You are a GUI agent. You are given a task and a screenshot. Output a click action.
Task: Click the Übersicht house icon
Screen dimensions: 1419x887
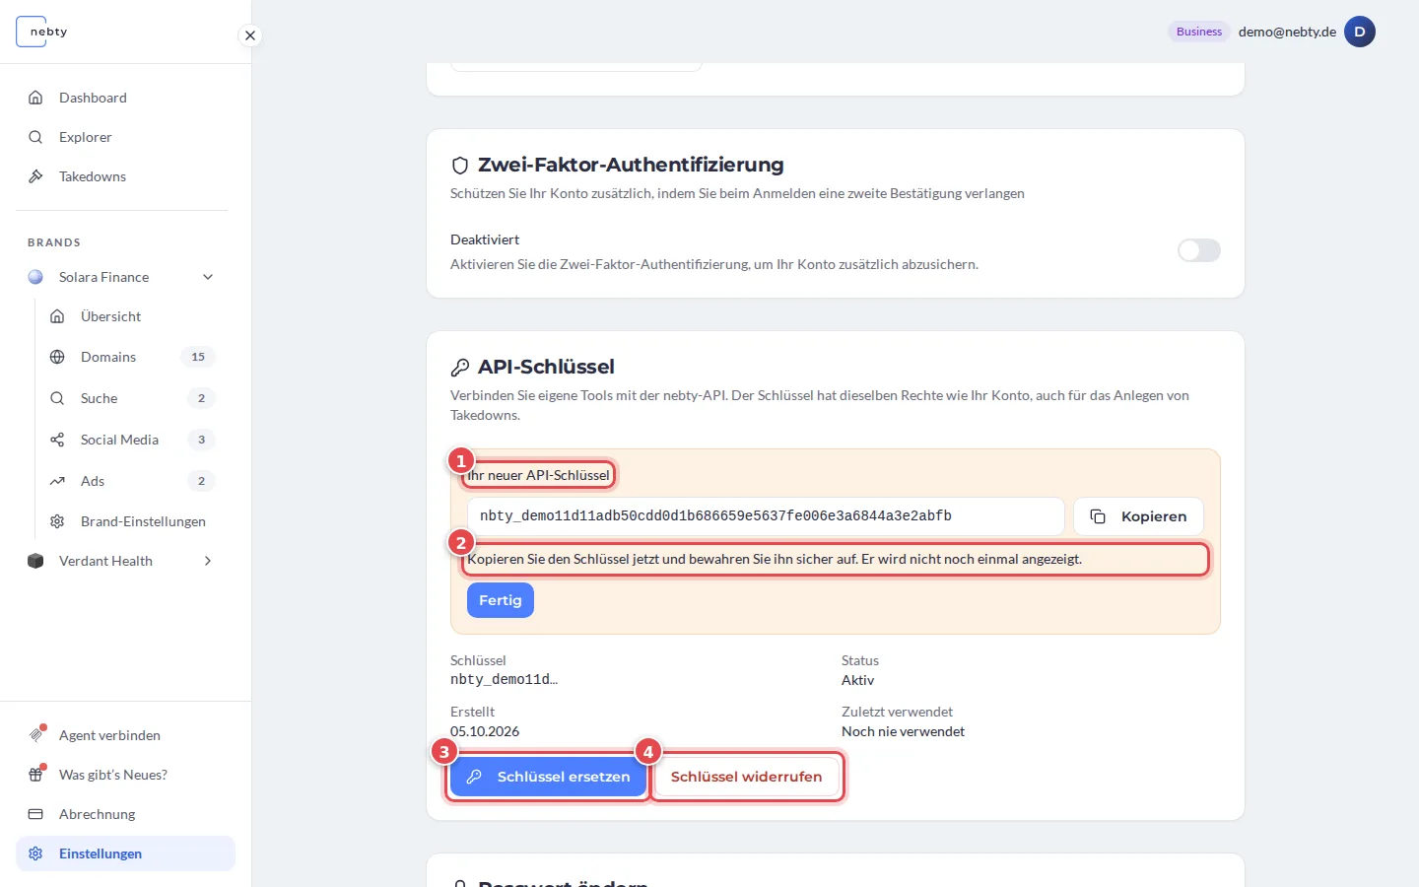[57, 316]
